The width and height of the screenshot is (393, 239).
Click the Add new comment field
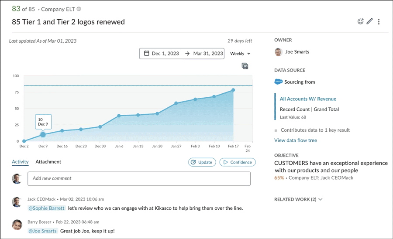[x=139, y=178]
